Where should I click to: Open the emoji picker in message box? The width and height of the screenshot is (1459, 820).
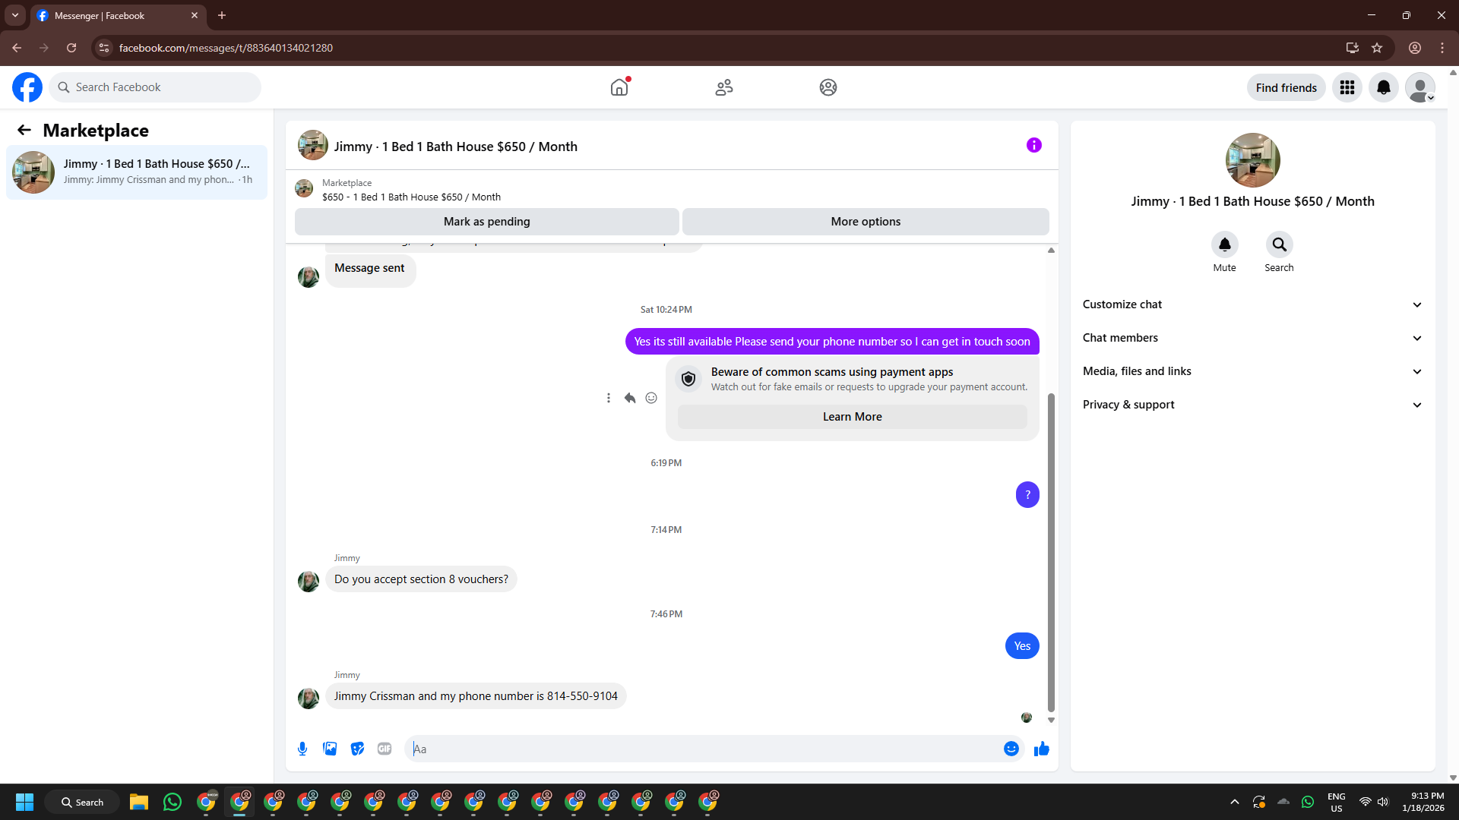[x=1011, y=749]
